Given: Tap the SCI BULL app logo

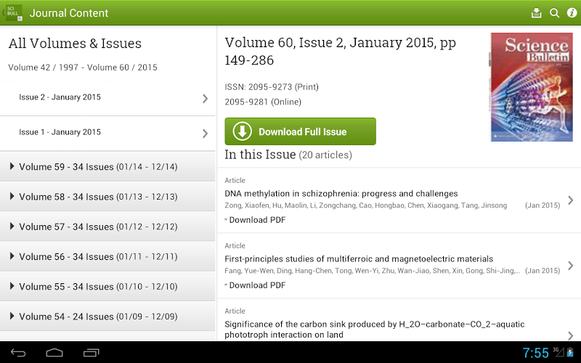Looking at the screenshot, I should (x=14, y=13).
